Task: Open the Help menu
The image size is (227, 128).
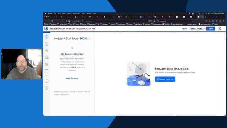Action: point(95,14)
